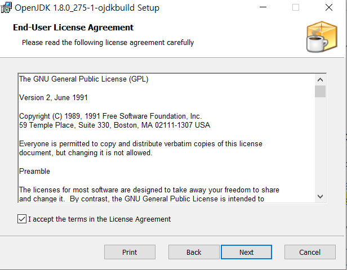Click the license scrollbar up arrow
This screenshot has width=347, height=270.
[x=320, y=80]
